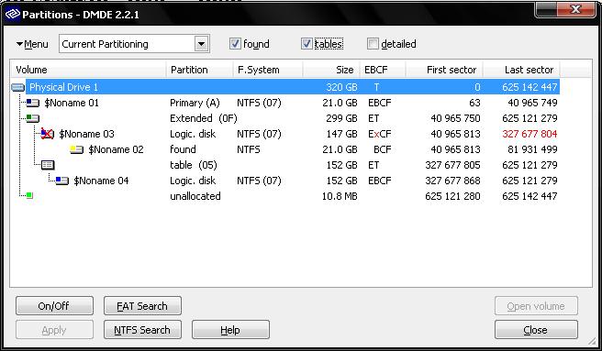The image size is (602, 351).
Task: Click the $Noname 01 volume icon
Action: 33,103
